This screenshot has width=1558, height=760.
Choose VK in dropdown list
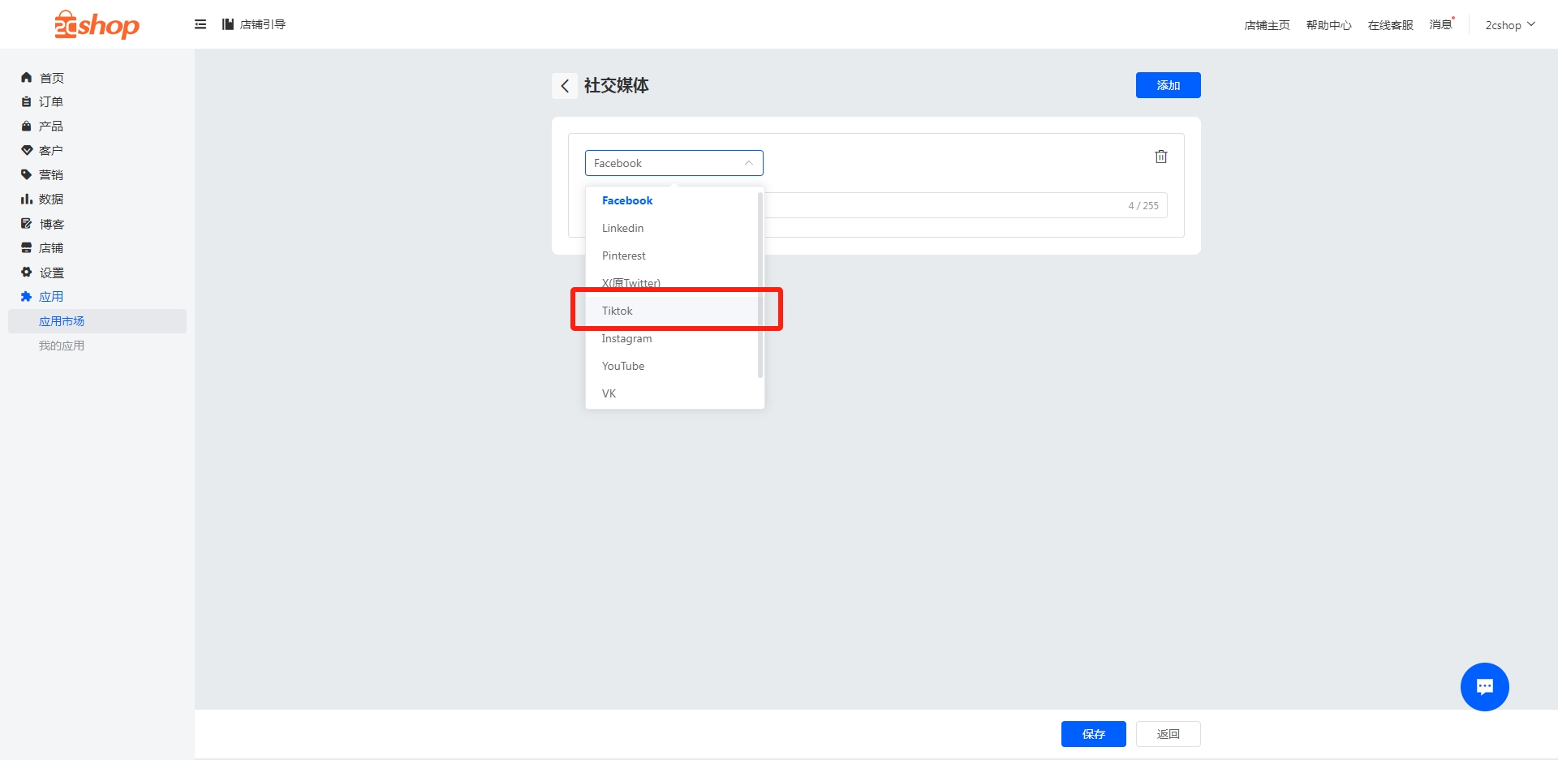tap(673, 393)
